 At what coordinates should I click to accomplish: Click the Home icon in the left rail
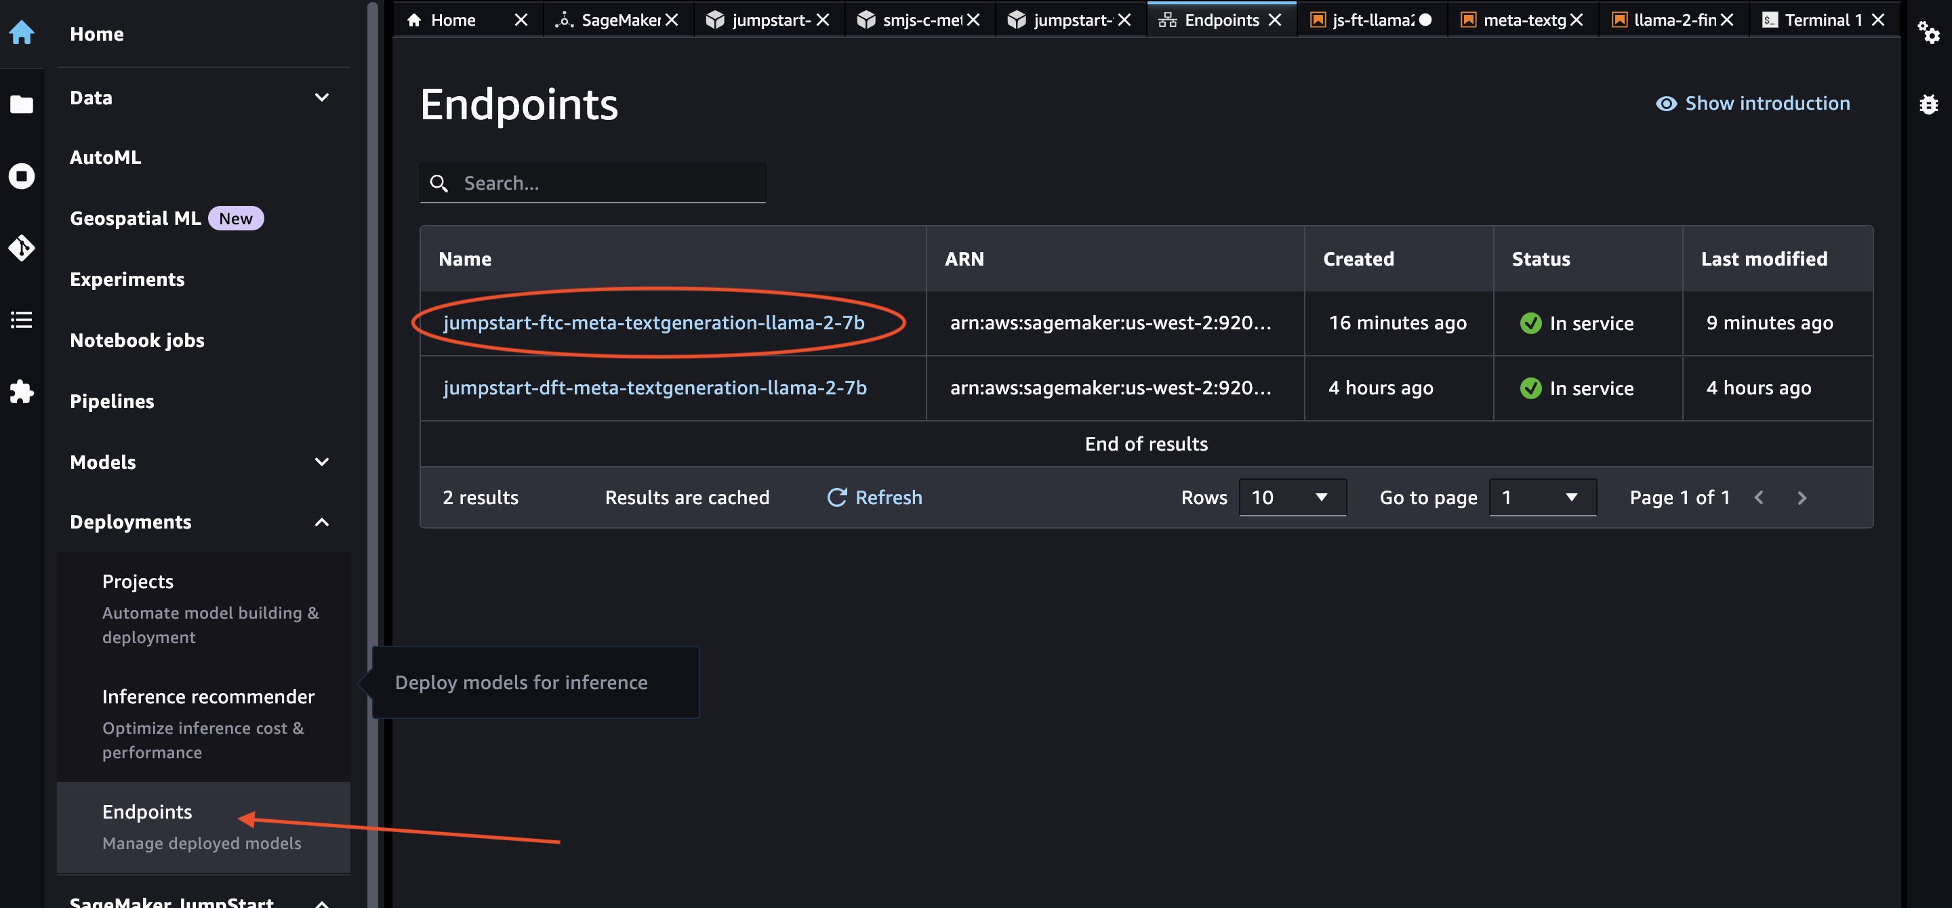22,32
